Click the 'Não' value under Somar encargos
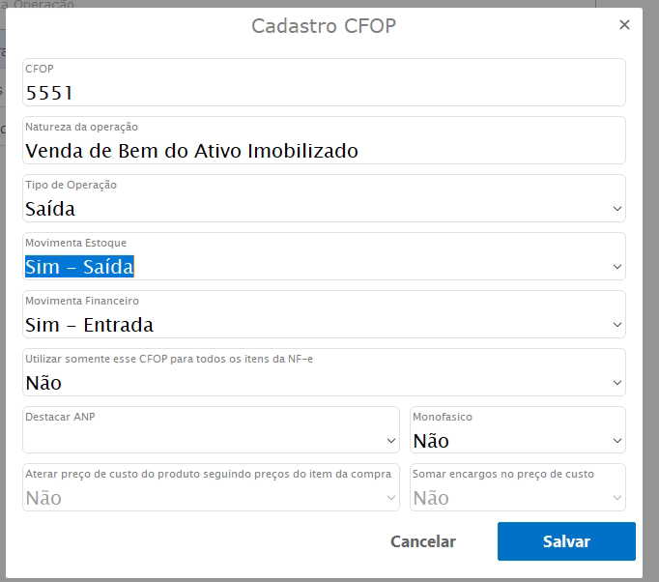This screenshot has width=659, height=582. (x=431, y=499)
